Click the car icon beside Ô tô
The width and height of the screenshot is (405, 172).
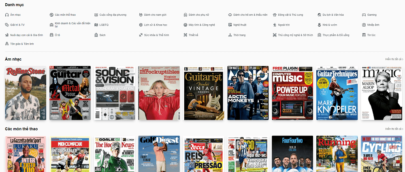[51, 35]
